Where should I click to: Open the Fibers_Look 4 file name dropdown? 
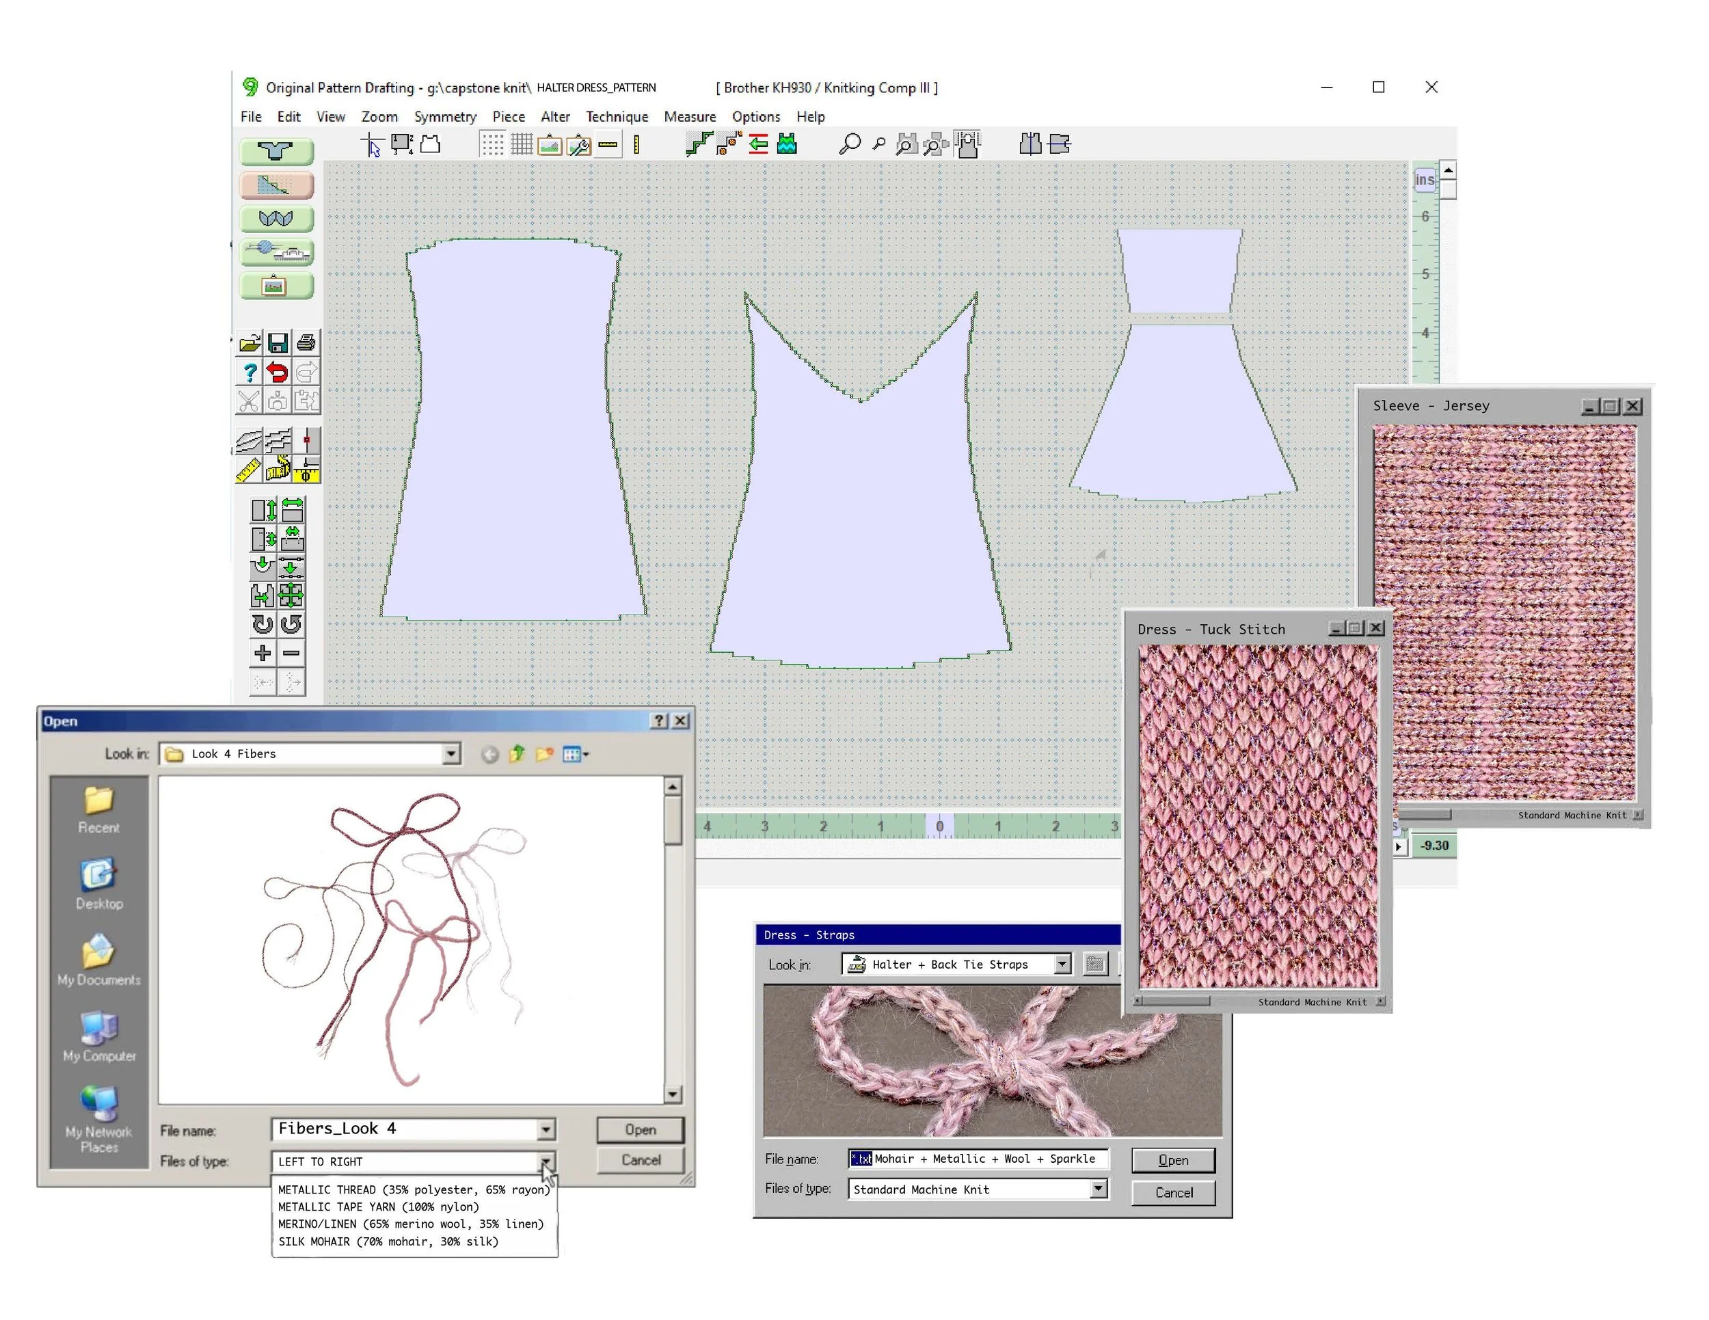pos(546,1129)
